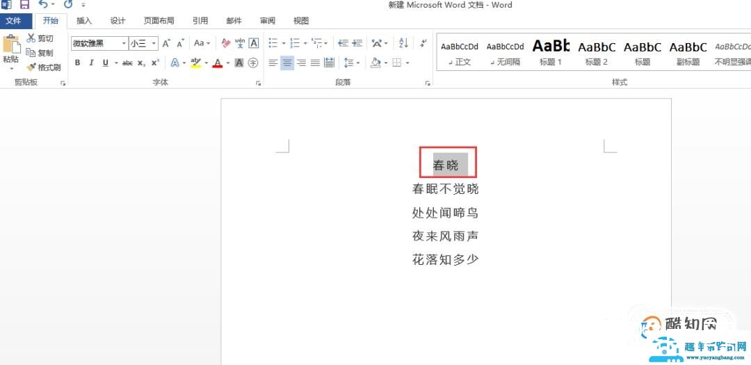The image size is (751, 365).
Task: Switch to 页面布局 tab
Action: (159, 21)
